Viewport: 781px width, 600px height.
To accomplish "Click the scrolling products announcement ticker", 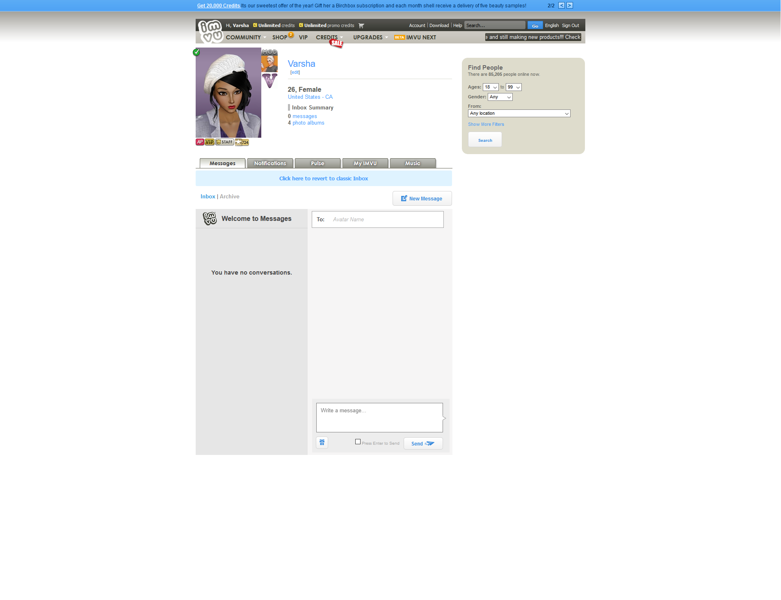I will point(533,37).
